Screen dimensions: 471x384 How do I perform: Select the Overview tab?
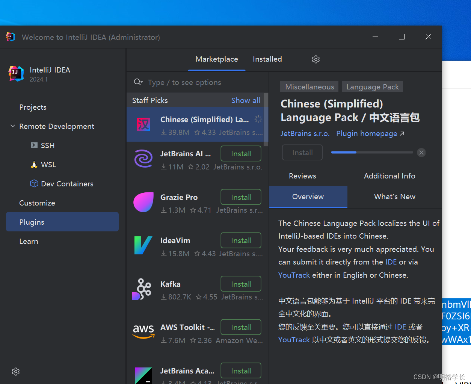[308, 197]
